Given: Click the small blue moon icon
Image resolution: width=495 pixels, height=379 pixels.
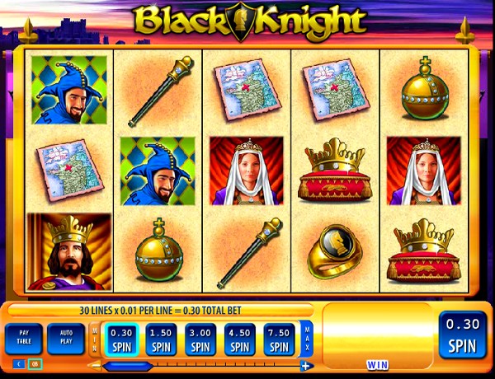Looking at the screenshot, I should coord(19,364).
